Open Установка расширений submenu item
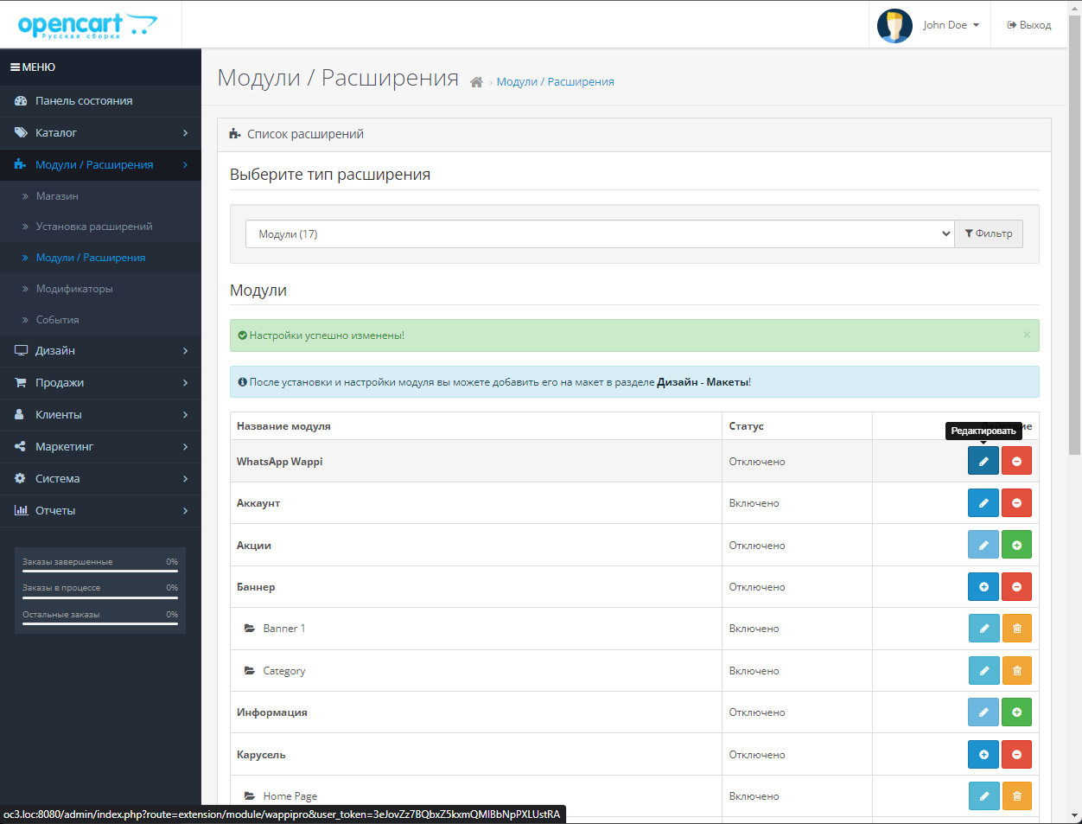This screenshot has height=824, width=1082. coord(93,227)
